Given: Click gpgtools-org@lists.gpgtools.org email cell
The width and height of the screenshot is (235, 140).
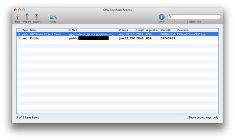Looking at the screenshot, I should [x=91, y=34].
